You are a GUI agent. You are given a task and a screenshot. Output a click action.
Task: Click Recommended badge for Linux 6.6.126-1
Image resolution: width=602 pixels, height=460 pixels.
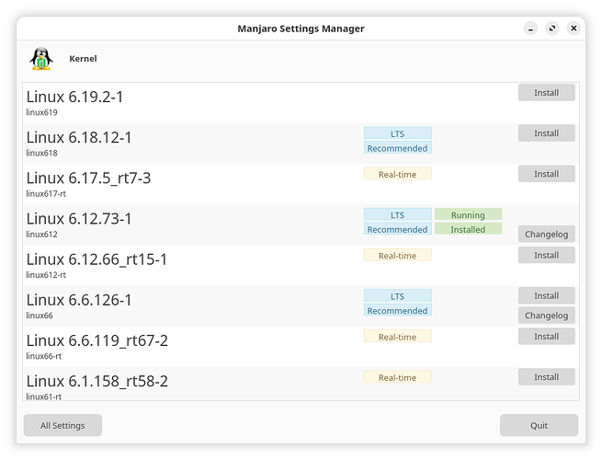click(398, 311)
